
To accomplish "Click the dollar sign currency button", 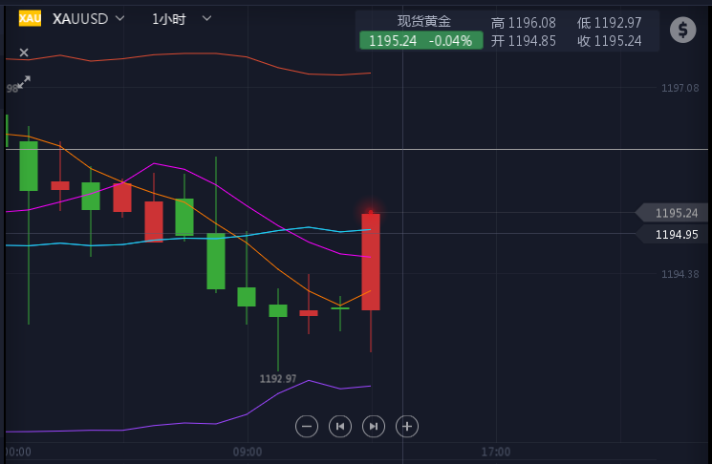I will [683, 30].
